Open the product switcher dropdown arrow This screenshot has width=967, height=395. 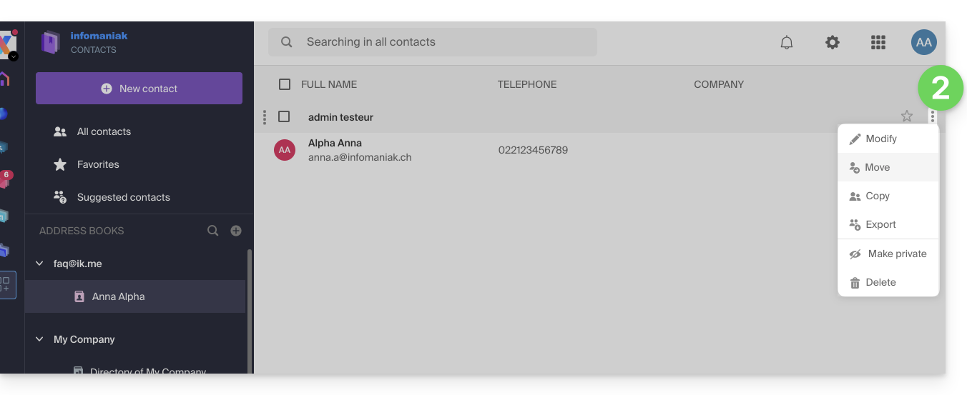tap(13, 56)
